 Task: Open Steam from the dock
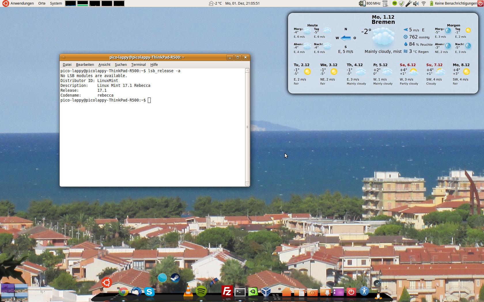pyautogui.click(x=175, y=278)
